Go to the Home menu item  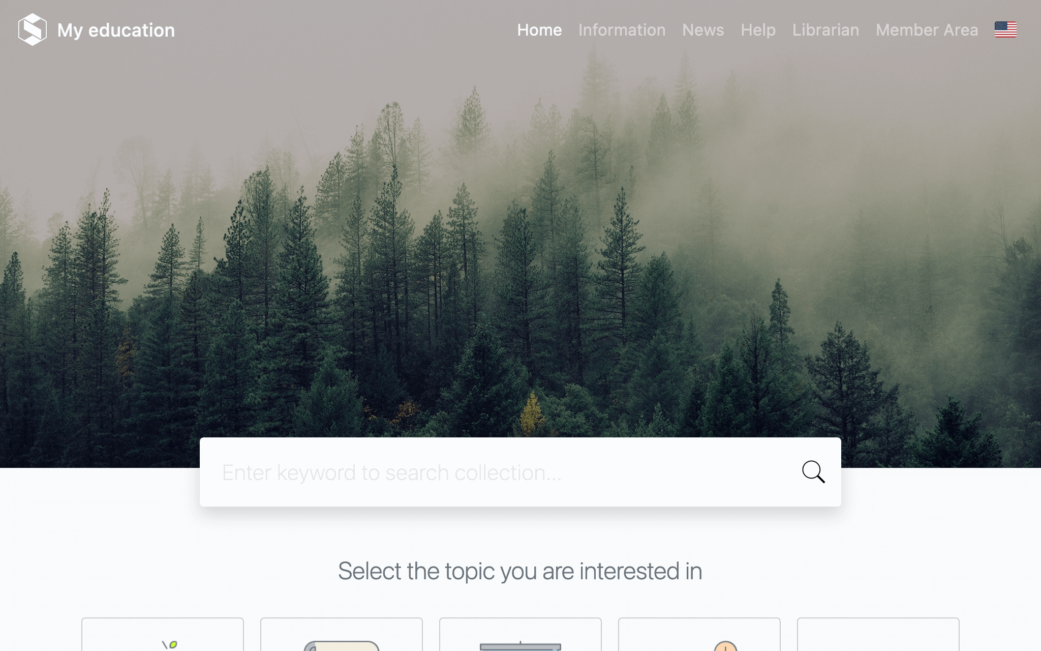click(539, 30)
